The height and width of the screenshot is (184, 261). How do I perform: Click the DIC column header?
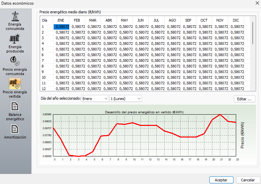(236, 20)
